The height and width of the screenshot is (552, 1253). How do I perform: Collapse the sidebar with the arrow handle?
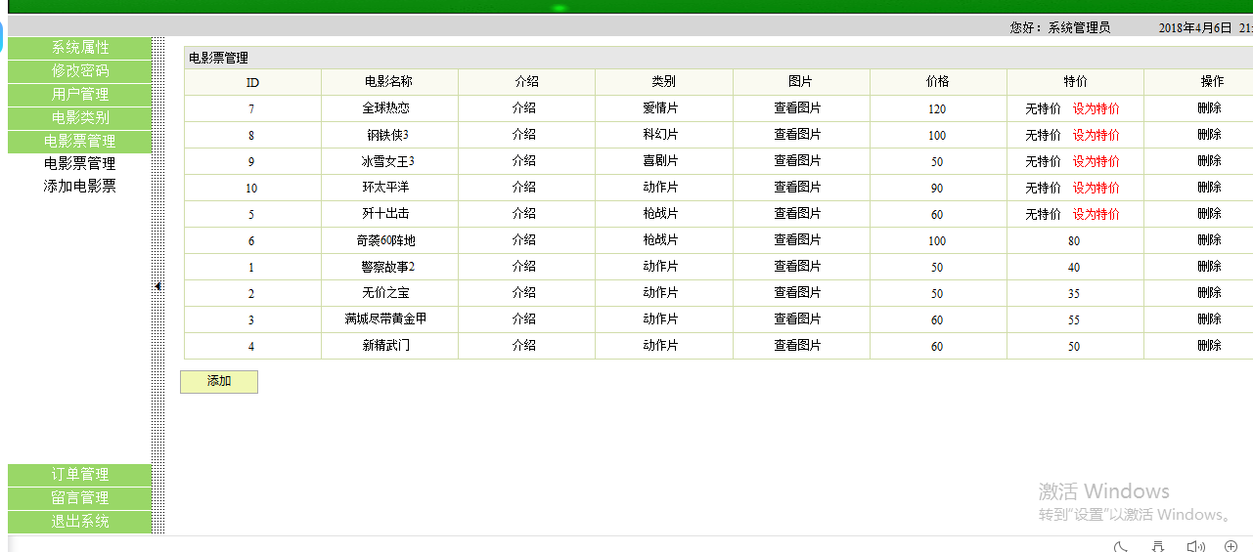click(x=157, y=286)
